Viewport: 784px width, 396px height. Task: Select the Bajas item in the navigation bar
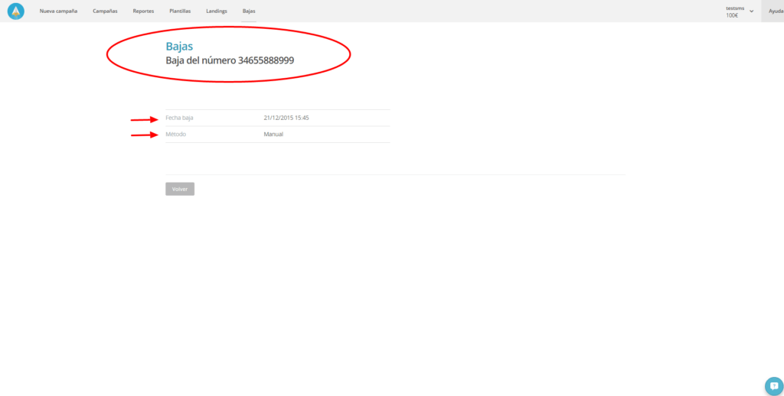tap(249, 11)
